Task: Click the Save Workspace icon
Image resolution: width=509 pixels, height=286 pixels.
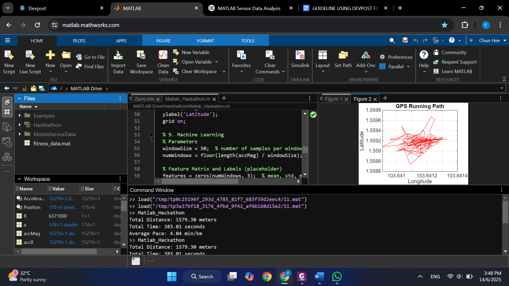Action: point(141,55)
